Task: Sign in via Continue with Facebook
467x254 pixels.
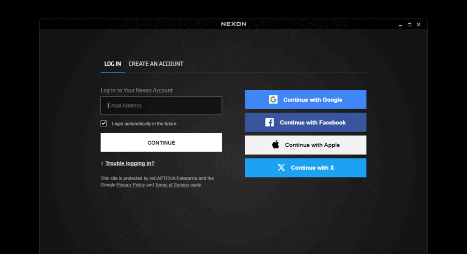Action: click(x=306, y=122)
